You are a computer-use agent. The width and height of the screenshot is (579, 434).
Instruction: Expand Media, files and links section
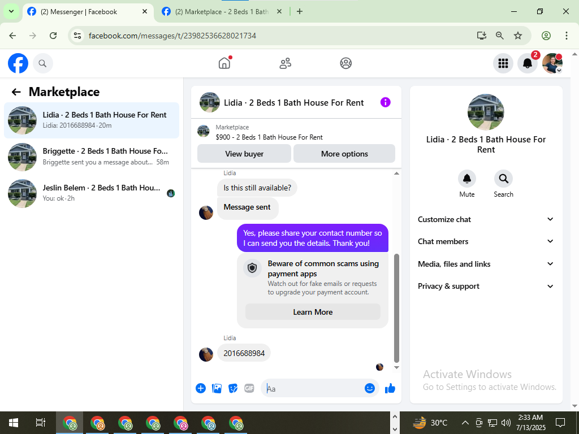pyautogui.click(x=486, y=264)
